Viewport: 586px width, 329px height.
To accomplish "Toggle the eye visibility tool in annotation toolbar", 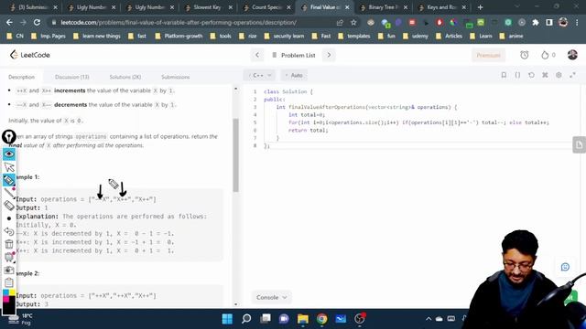I will pyautogui.click(x=9, y=154).
